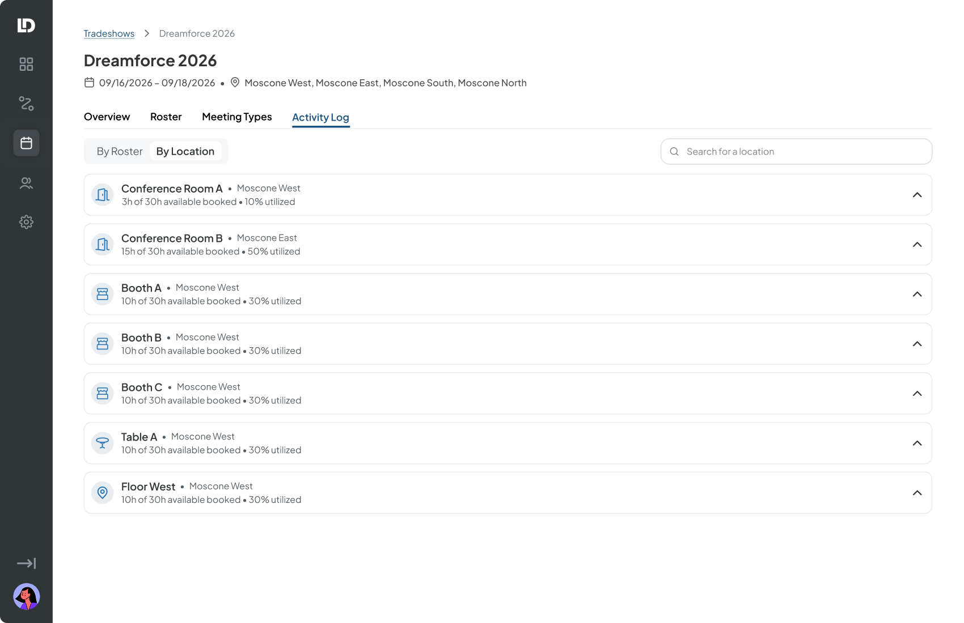
Task: Select the By Location view
Action: click(x=185, y=151)
